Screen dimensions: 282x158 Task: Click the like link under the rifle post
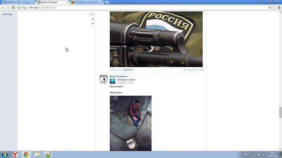[193, 70]
